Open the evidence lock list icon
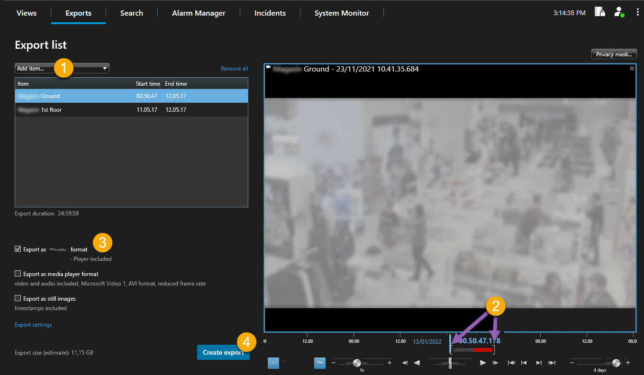644x375 pixels. [600, 12]
